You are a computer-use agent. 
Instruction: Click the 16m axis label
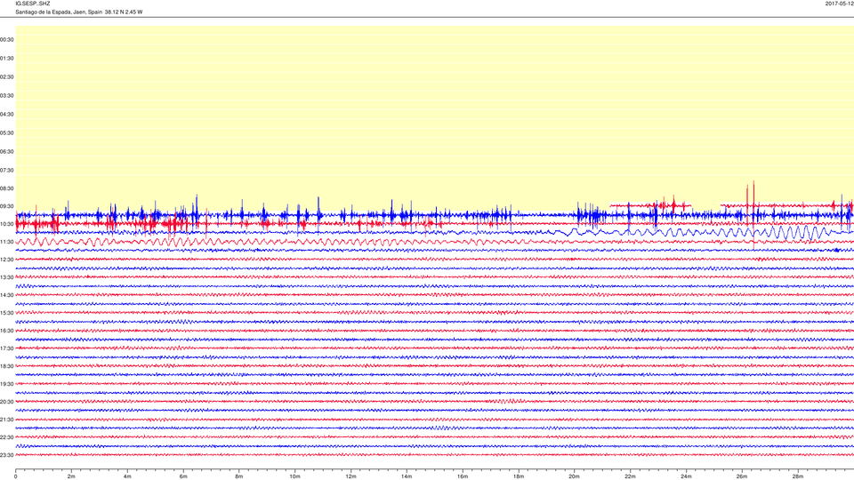tap(463, 476)
